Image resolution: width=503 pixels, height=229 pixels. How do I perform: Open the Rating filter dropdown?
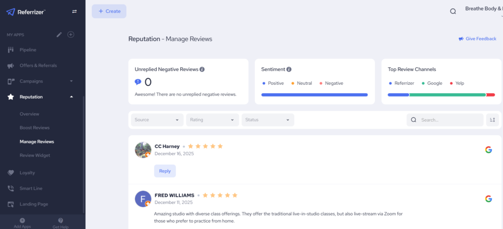coord(212,120)
